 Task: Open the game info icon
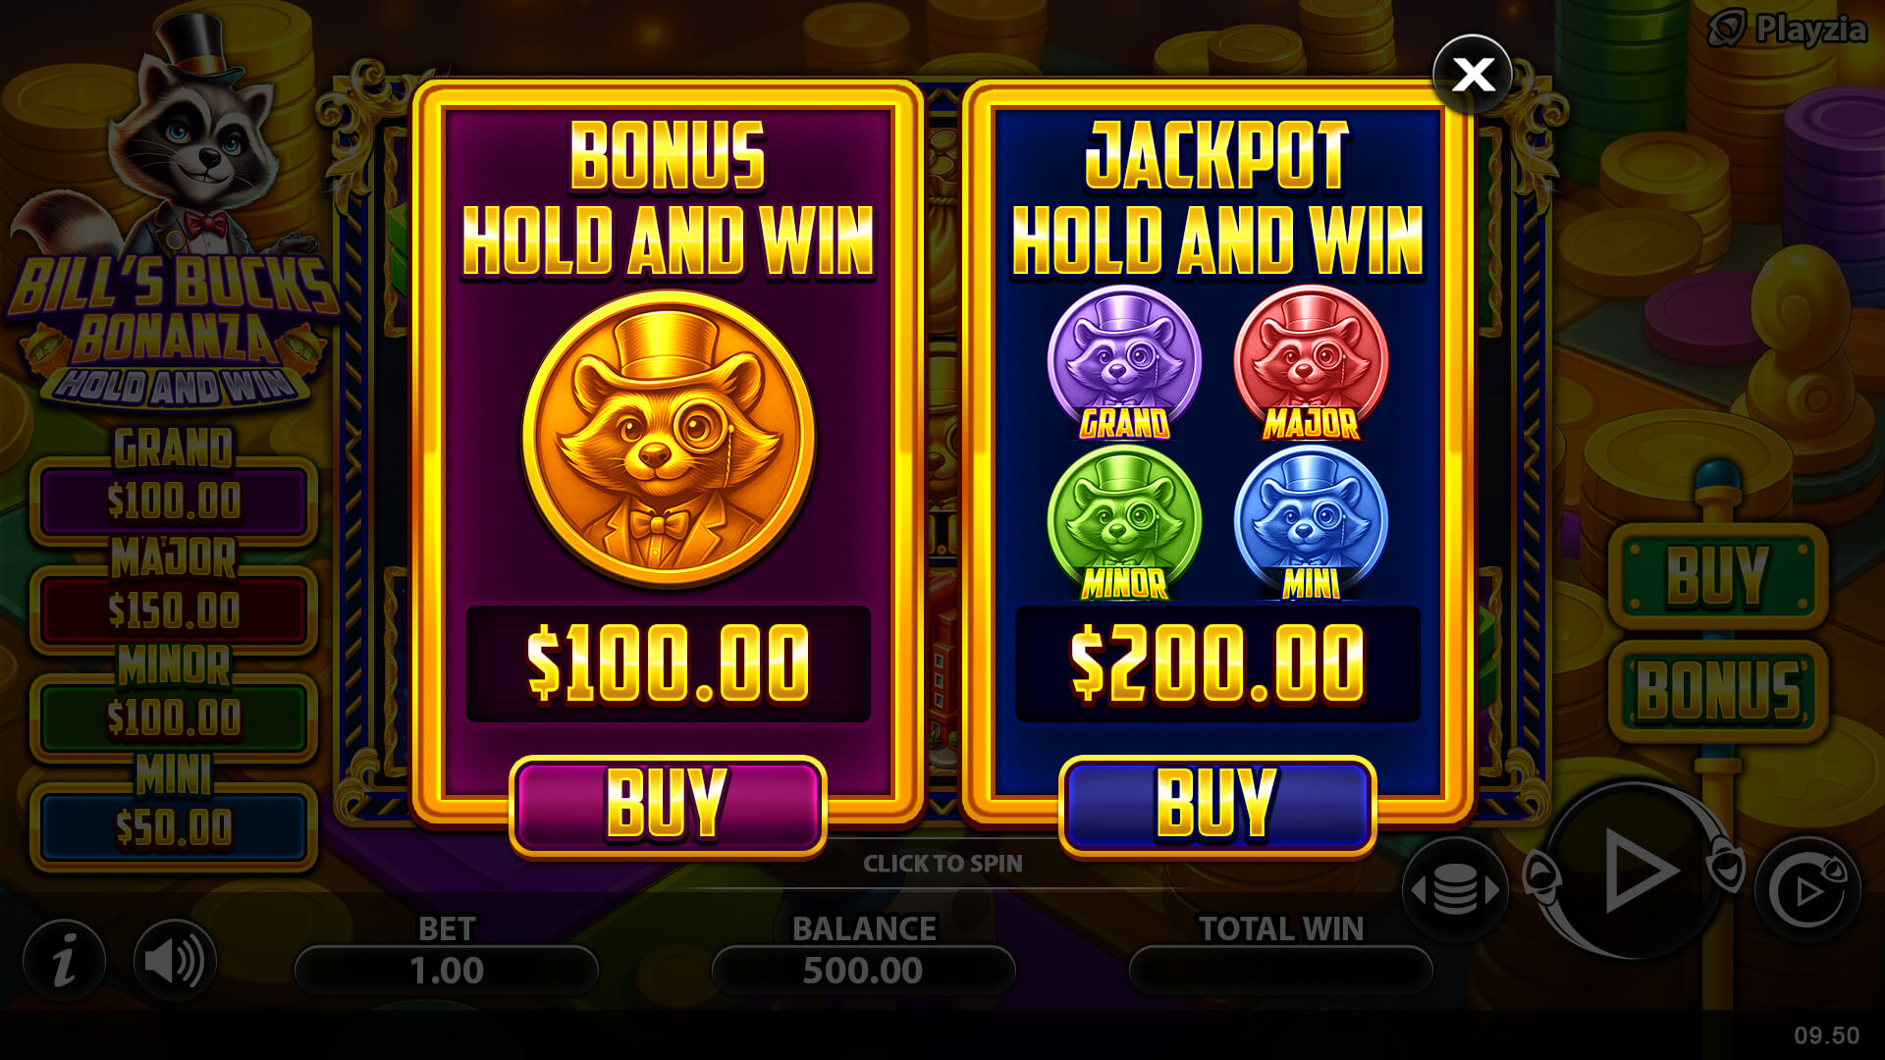coord(64,960)
